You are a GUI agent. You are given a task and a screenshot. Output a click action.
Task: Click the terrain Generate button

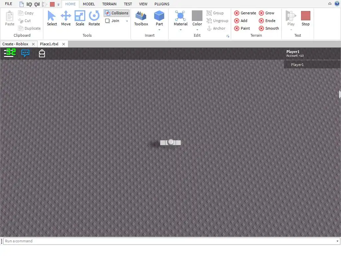(x=245, y=13)
